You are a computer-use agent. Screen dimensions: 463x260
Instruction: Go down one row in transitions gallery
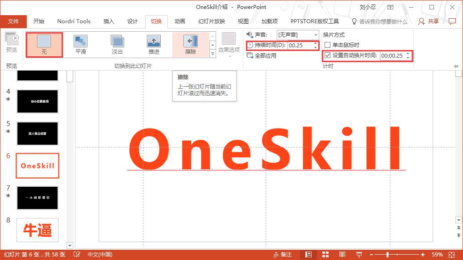pyautogui.click(x=213, y=45)
